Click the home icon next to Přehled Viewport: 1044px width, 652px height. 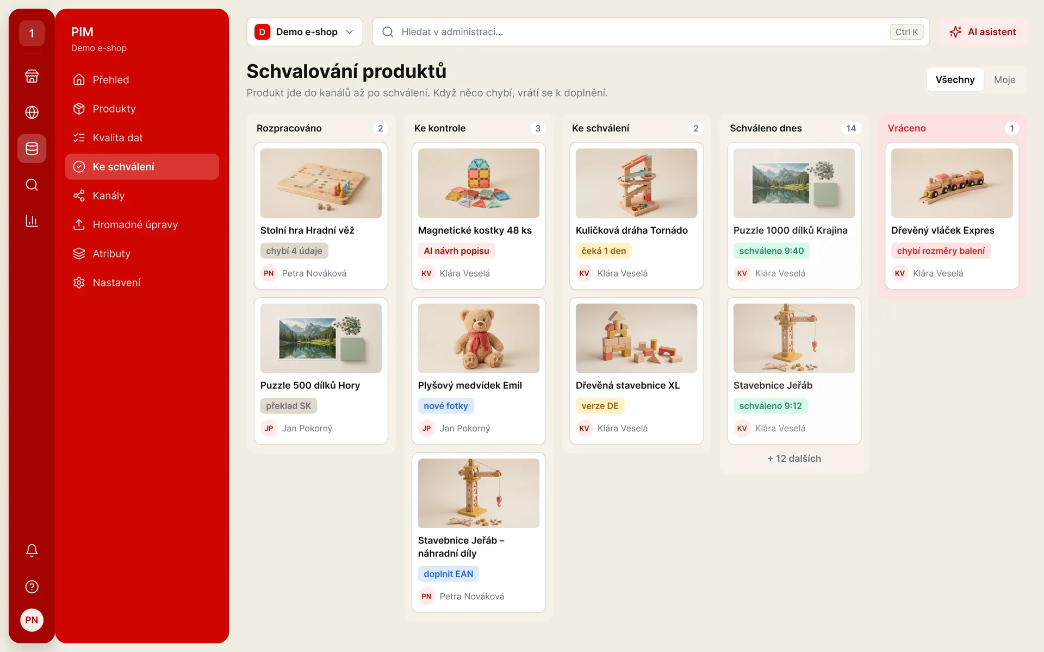pos(79,80)
